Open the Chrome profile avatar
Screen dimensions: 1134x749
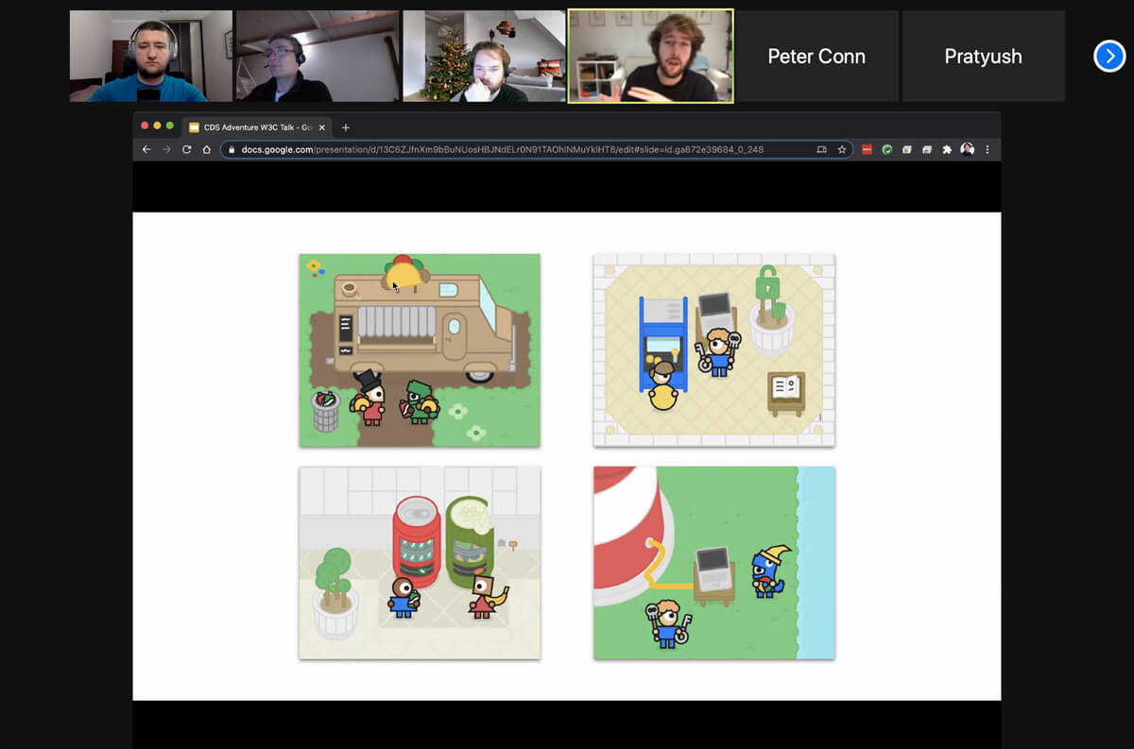coord(966,149)
